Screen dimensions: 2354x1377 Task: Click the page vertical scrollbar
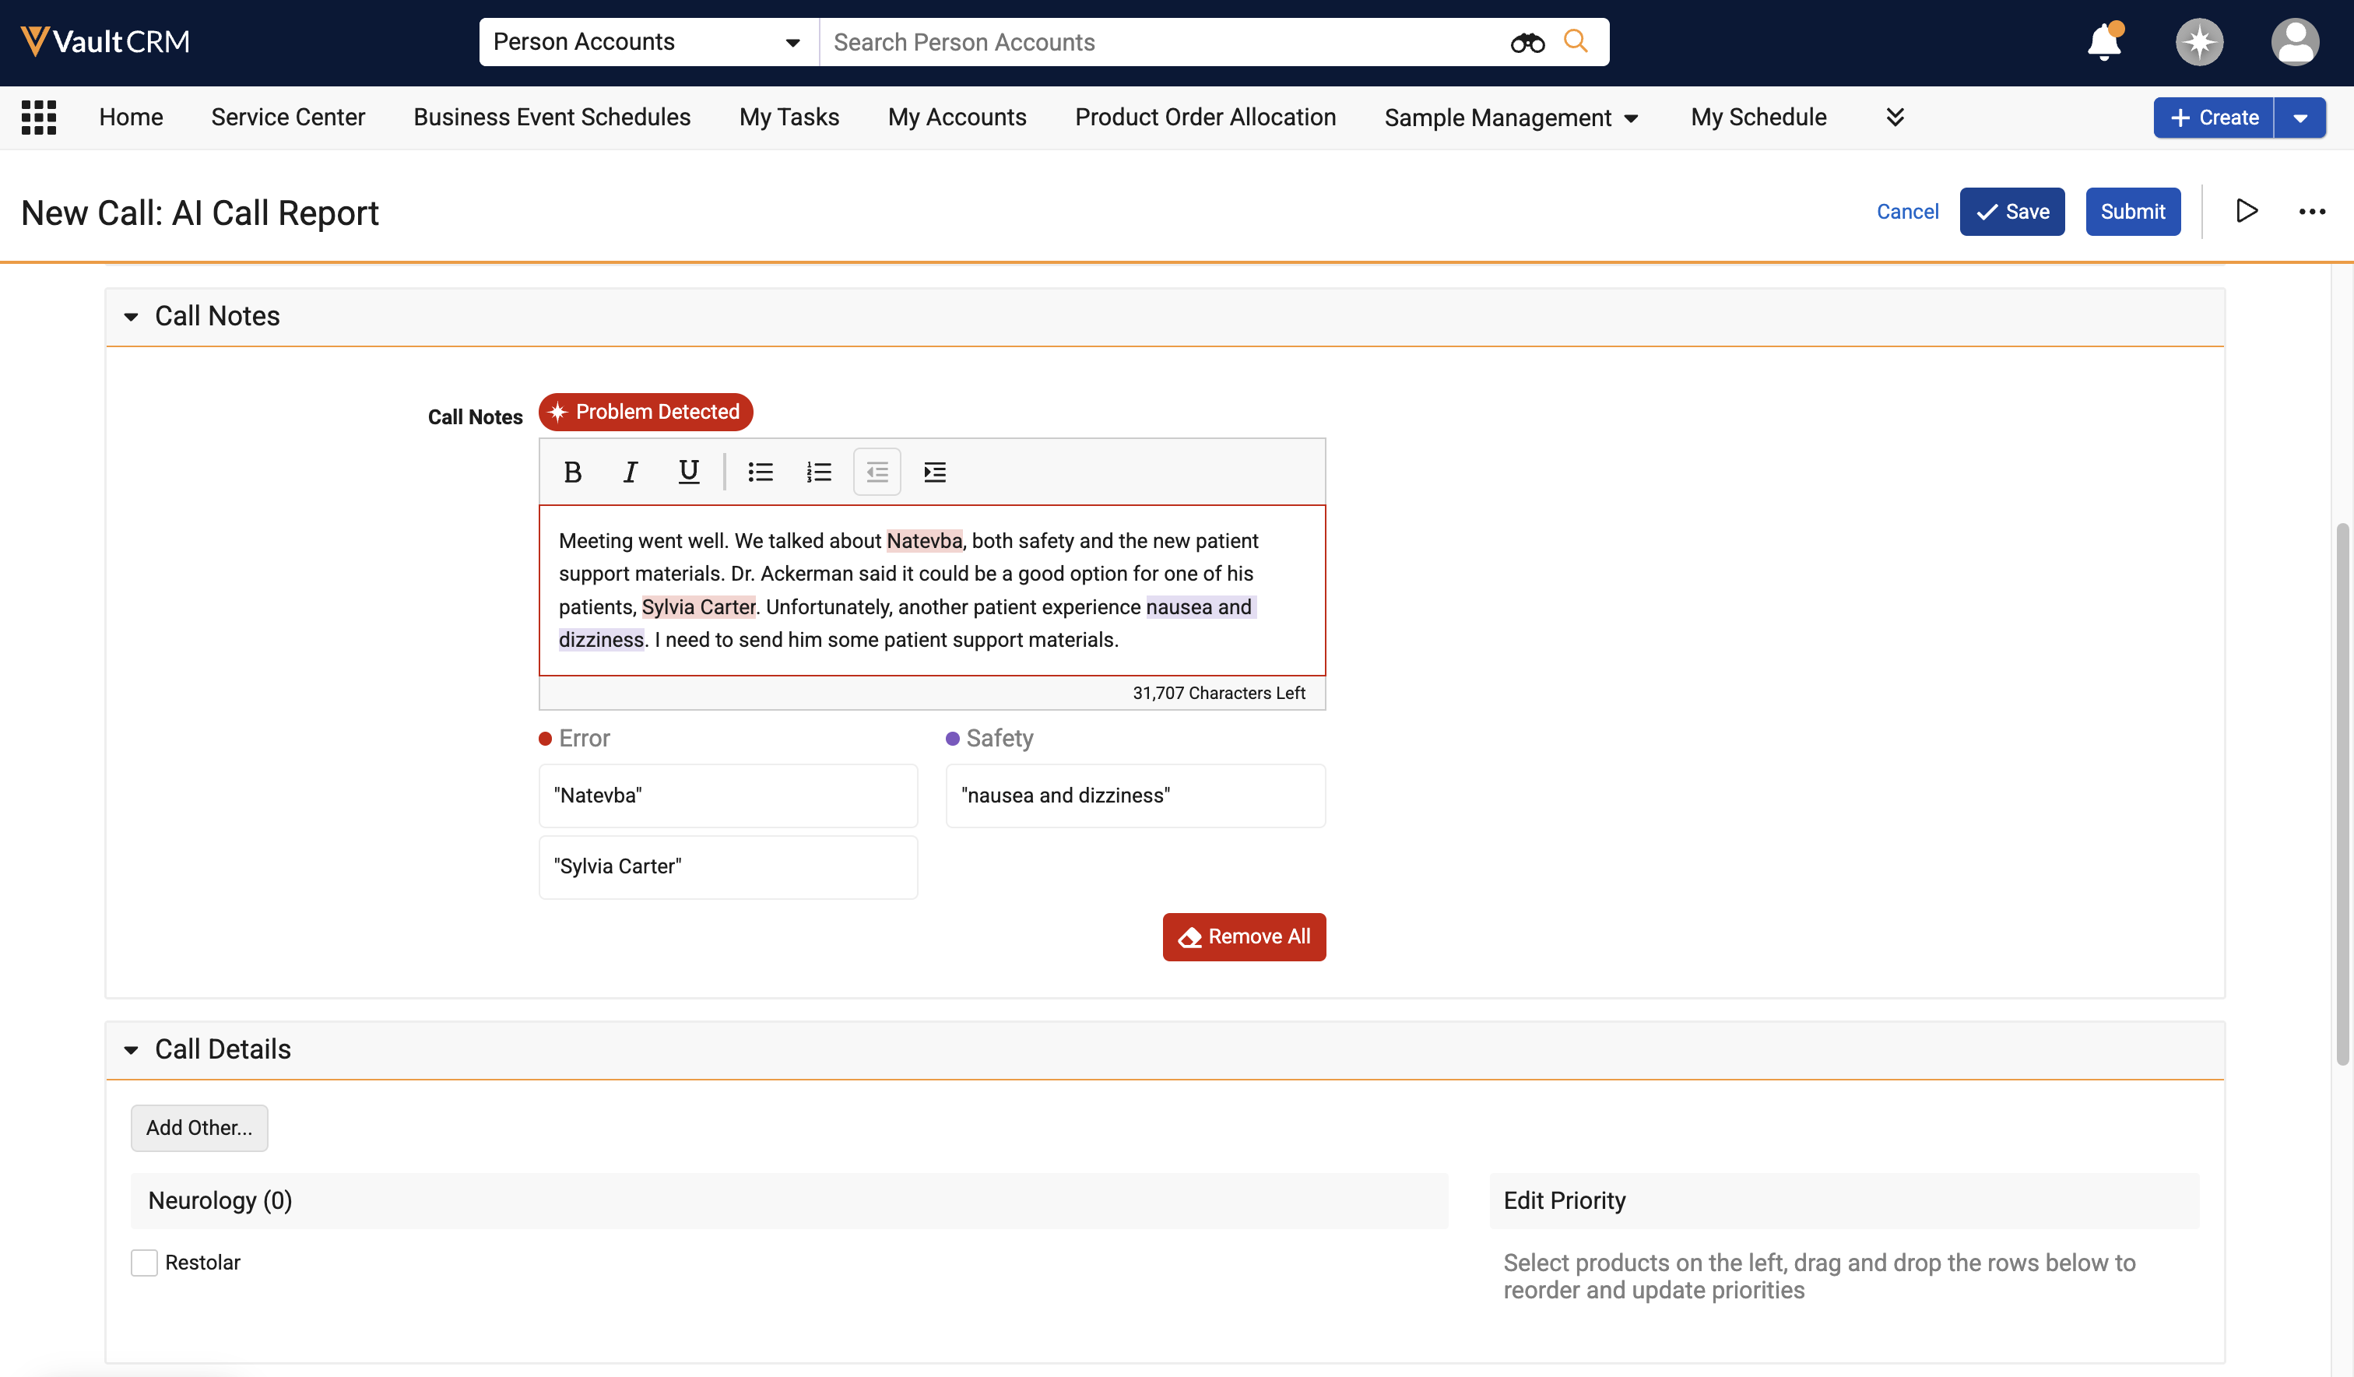coord(2342,794)
